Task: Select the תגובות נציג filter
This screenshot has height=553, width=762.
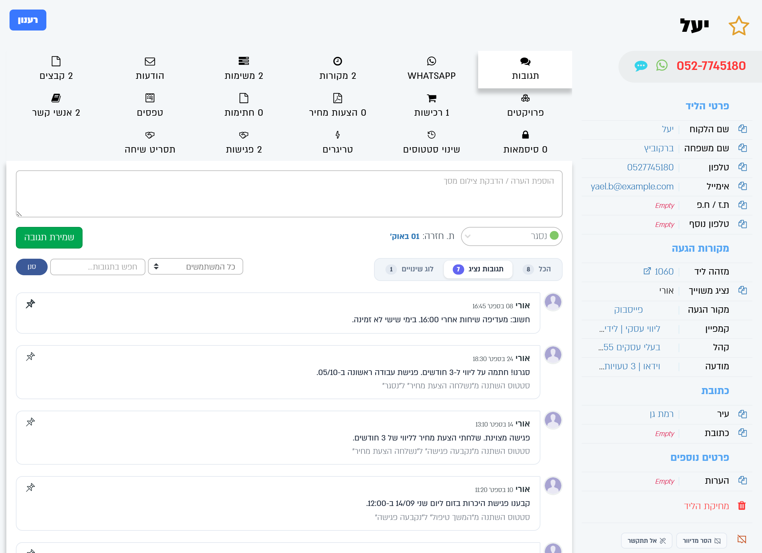Action: pyautogui.click(x=478, y=269)
